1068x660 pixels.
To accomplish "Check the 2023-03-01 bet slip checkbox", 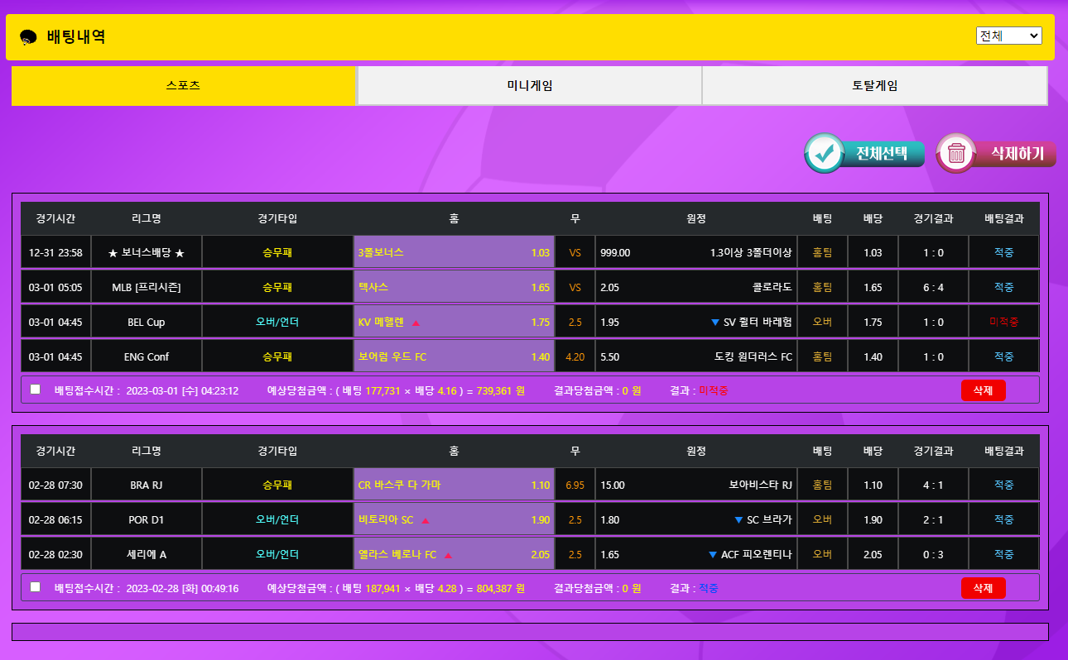I will 35,390.
